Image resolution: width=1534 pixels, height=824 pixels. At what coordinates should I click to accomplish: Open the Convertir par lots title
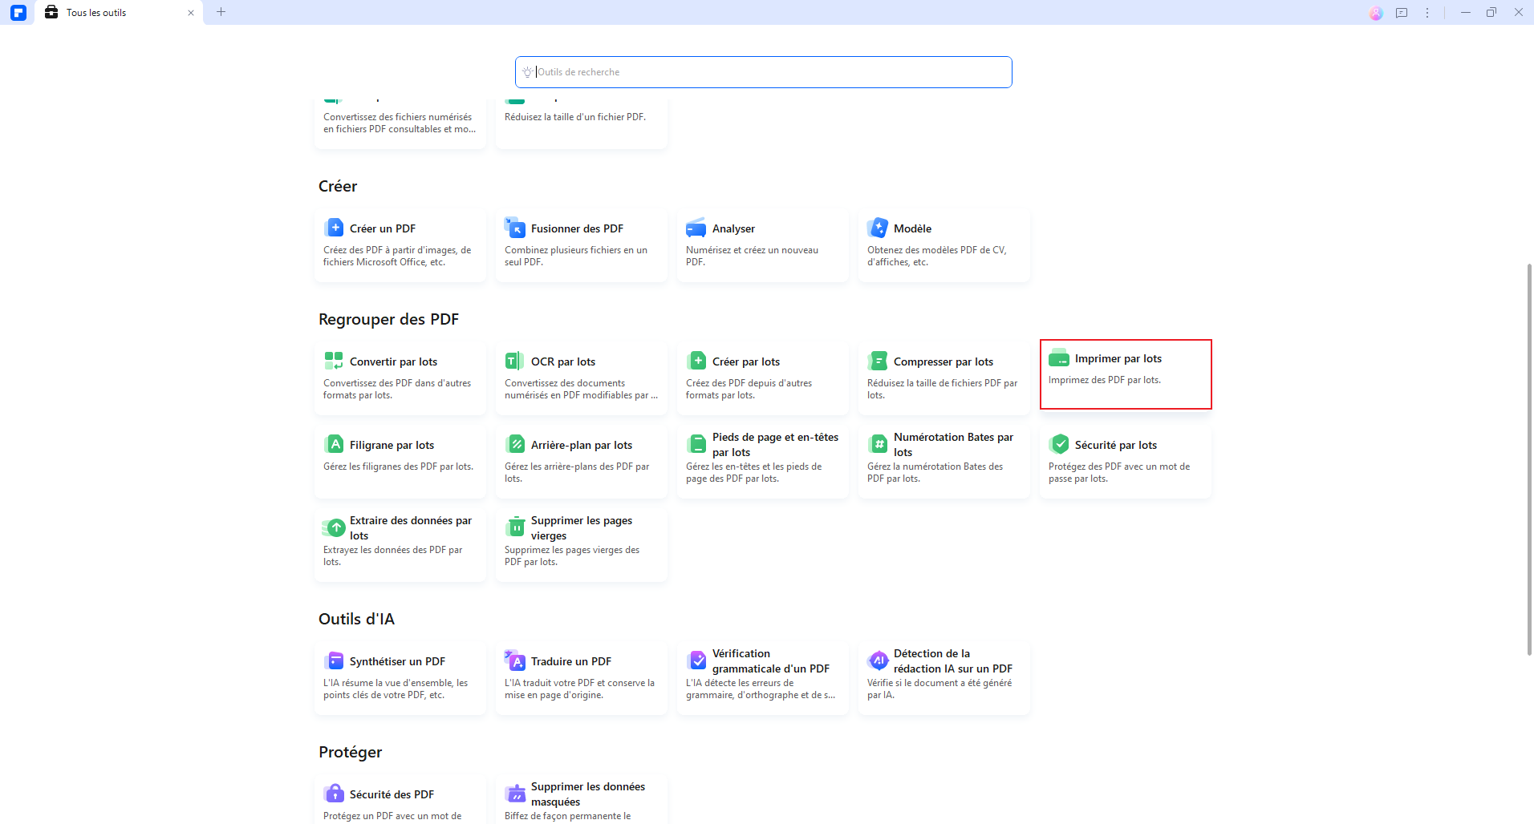pos(393,362)
